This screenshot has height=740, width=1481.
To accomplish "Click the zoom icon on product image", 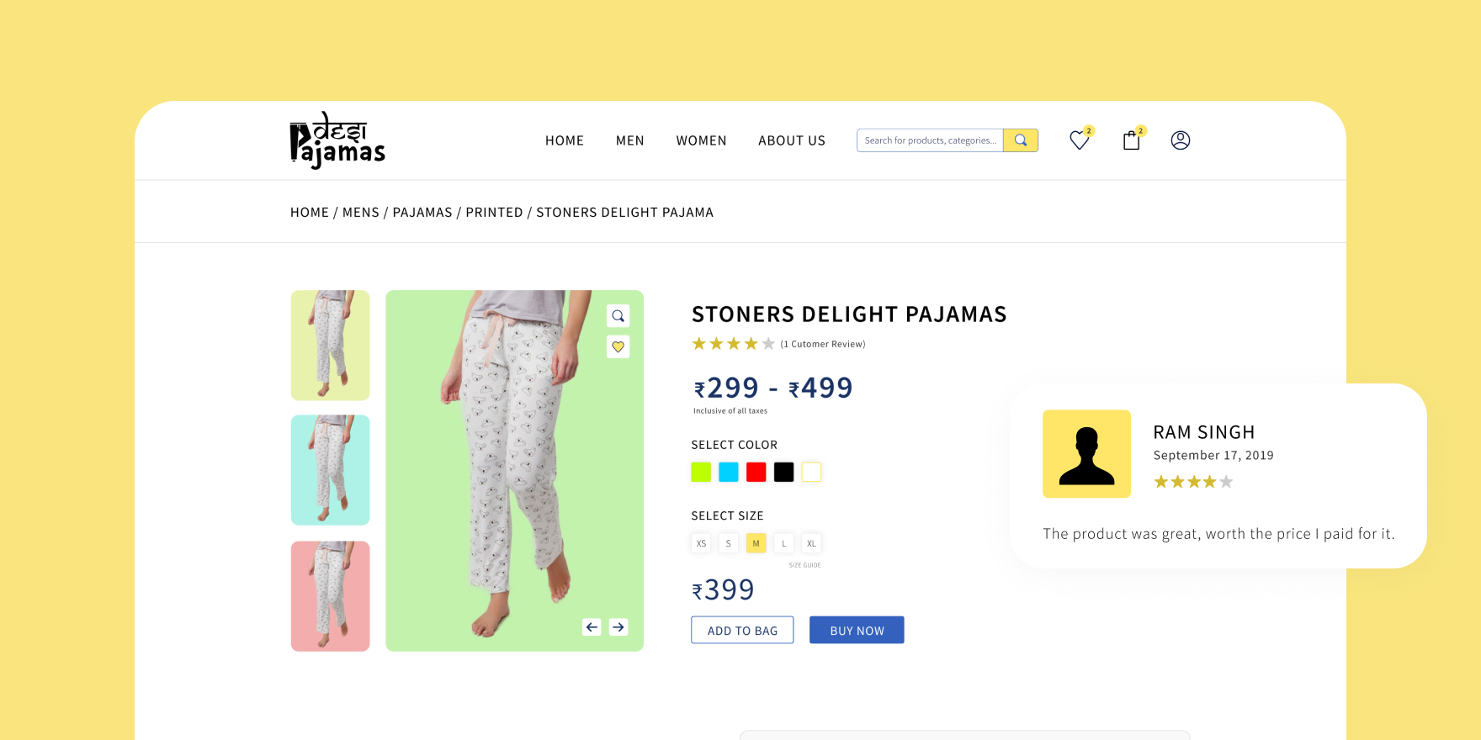I will (x=618, y=316).
